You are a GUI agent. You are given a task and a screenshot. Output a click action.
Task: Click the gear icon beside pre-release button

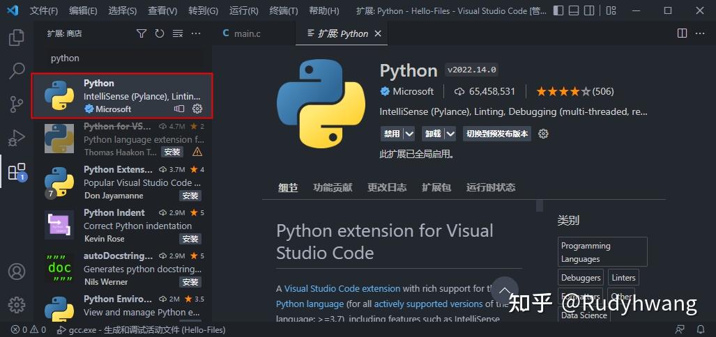coord(543,134)
